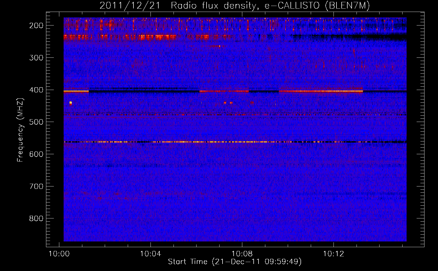Click the 10:04 time axis label
Viewport: 438px width, 271px height.
point(151,254)
